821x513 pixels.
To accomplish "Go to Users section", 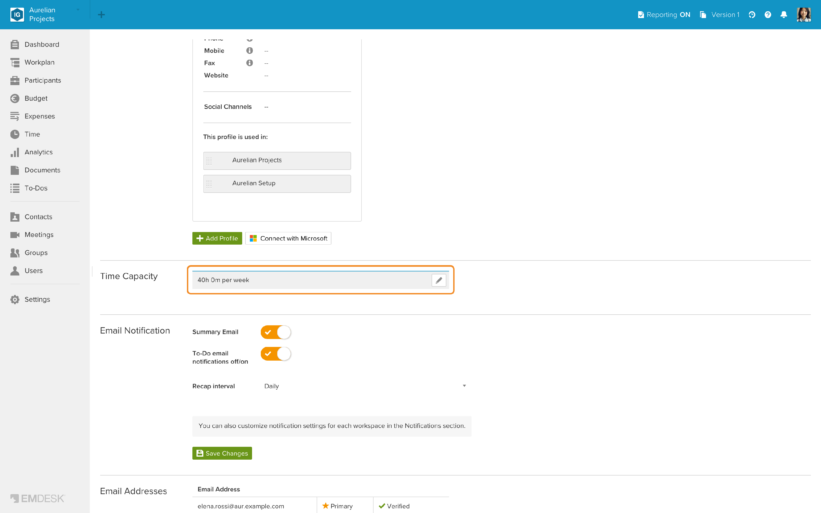I will [27, 271].
